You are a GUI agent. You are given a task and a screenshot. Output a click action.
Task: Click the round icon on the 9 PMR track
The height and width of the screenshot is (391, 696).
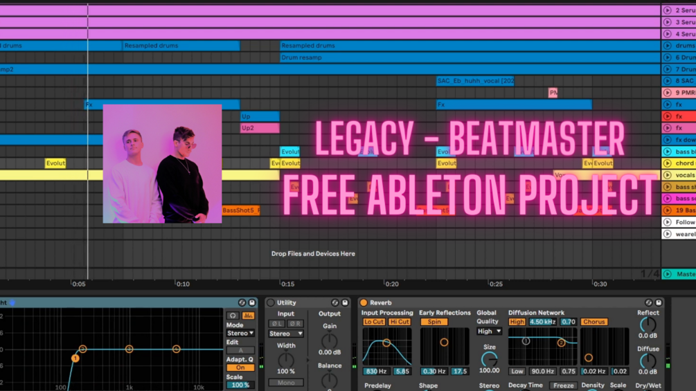667,93
